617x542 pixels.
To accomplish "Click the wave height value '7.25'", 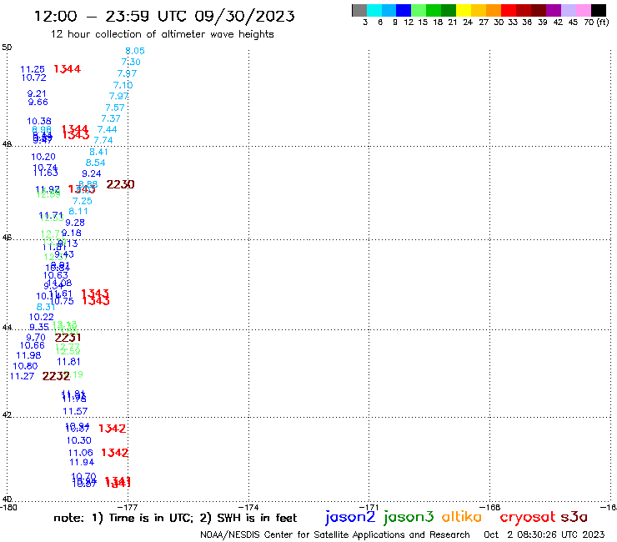I will pos(83,201).
